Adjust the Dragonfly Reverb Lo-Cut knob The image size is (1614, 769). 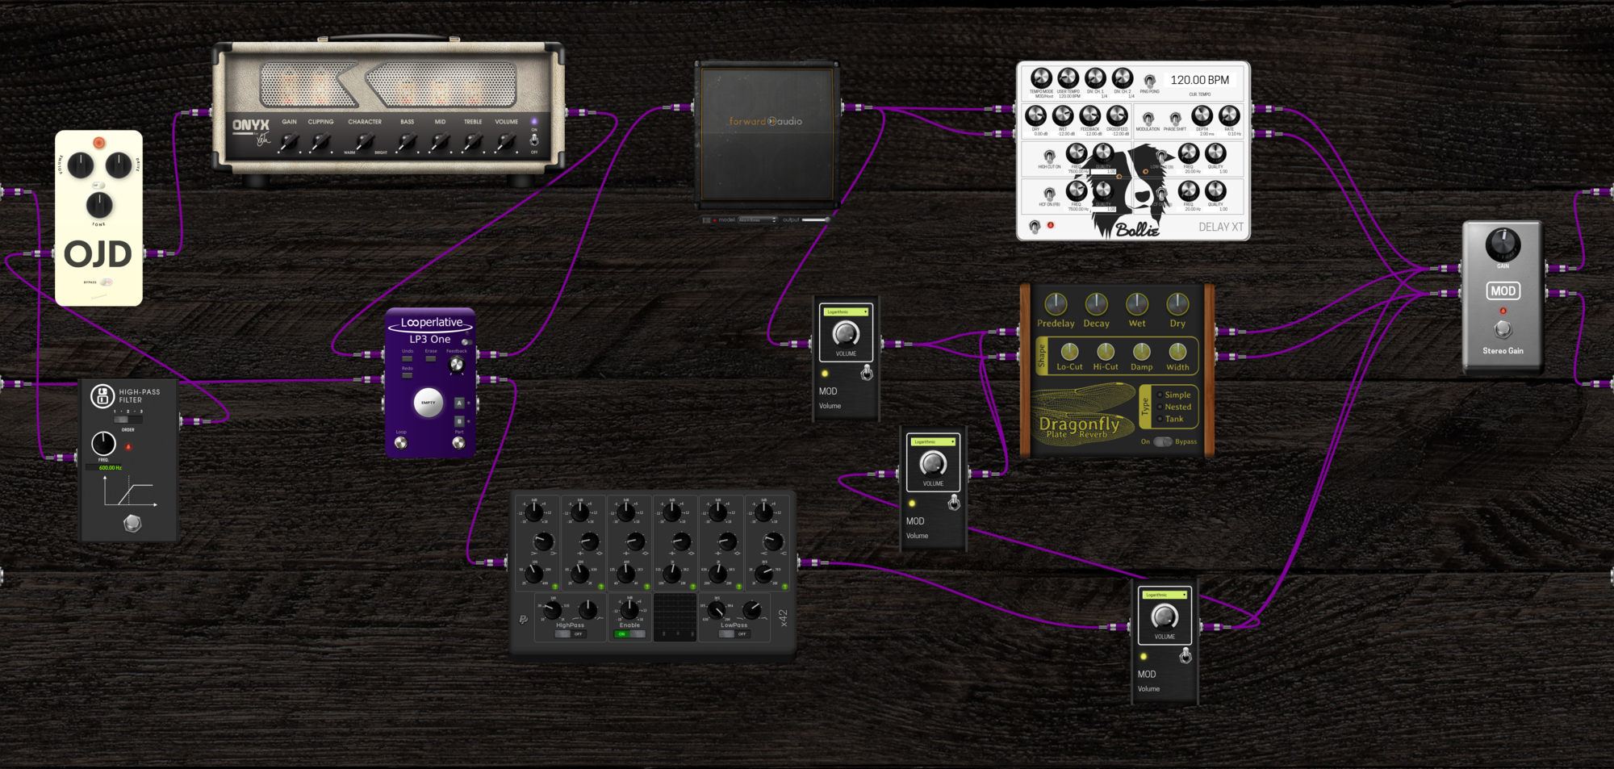1069,351
